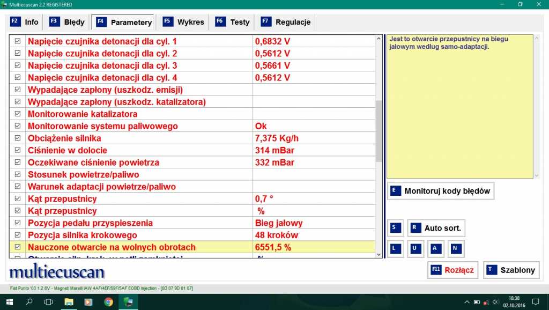Switch to the Błędy tab
This screenshot has height=310, width=549.
pos(68,22)
